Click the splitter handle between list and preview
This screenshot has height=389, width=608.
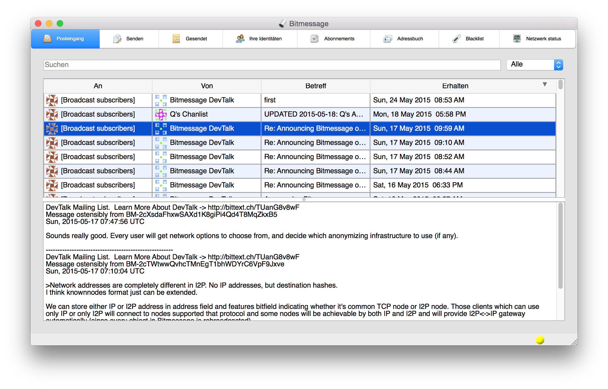[304, 200]
